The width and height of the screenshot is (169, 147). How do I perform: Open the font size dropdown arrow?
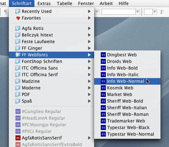155,12
